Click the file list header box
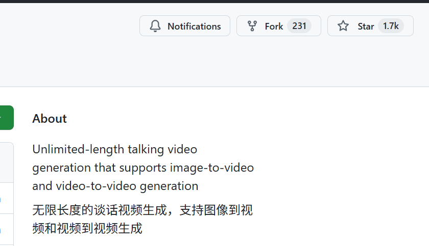 tap(6, 162)
